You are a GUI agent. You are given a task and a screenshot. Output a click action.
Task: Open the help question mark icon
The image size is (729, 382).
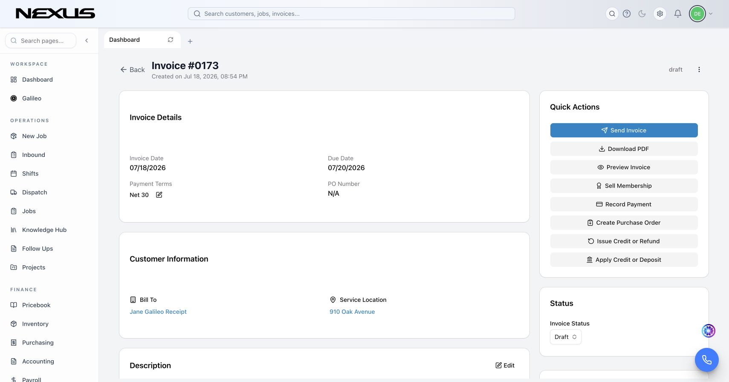tap(627, 14)
